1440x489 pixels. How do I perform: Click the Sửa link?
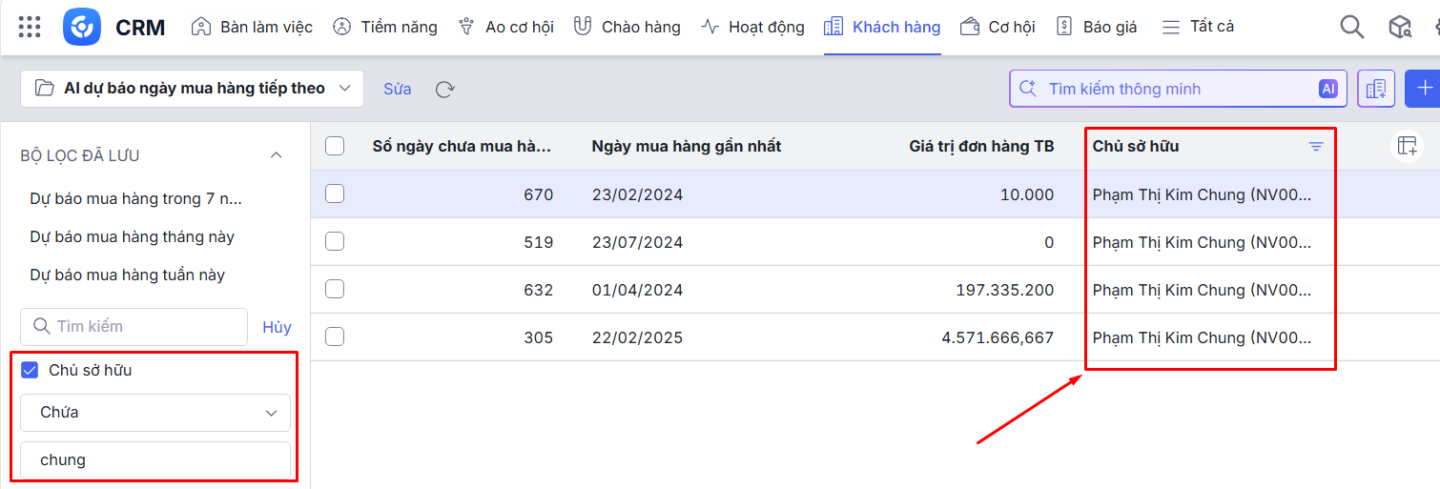point(398,89)
